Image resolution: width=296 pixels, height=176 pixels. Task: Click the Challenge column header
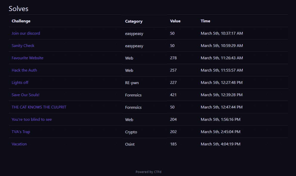(x=21, y=21)
